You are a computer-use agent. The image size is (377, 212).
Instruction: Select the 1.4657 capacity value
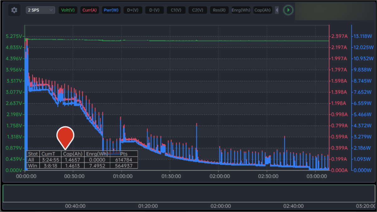click(x=73, y=160)
